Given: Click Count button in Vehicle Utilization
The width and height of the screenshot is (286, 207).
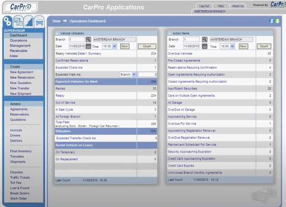Looking at the screenshot, I should coord(147,46).
